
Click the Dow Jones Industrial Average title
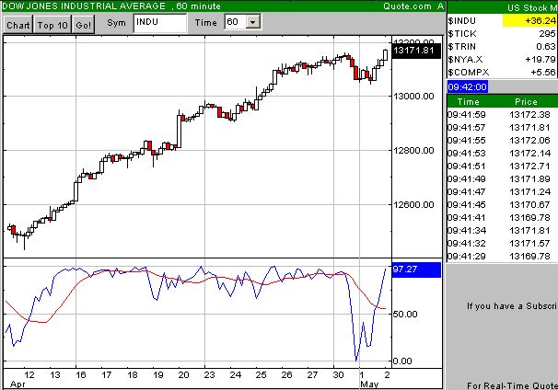tap(84, 6)
